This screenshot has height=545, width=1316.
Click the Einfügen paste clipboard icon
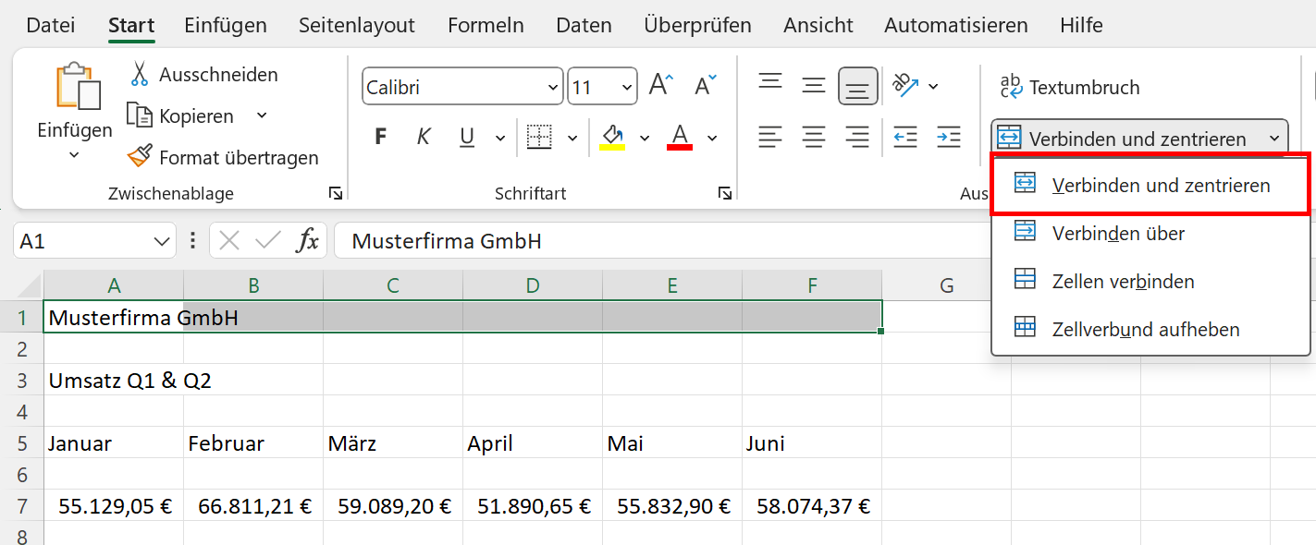tap(78, 86)
